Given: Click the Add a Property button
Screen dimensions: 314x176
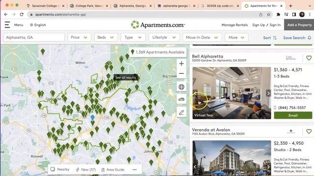Looking at the screenshot, I should 299,25.
